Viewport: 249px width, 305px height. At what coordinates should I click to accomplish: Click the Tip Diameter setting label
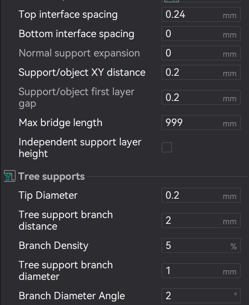tap(48, 196)
